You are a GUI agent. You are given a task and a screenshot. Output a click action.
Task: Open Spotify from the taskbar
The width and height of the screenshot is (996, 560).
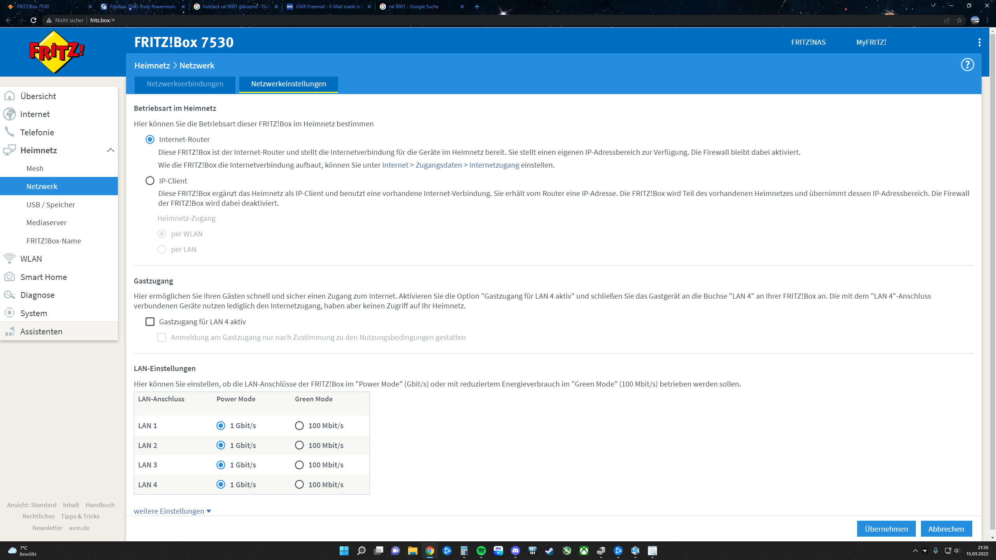[481, 551]
